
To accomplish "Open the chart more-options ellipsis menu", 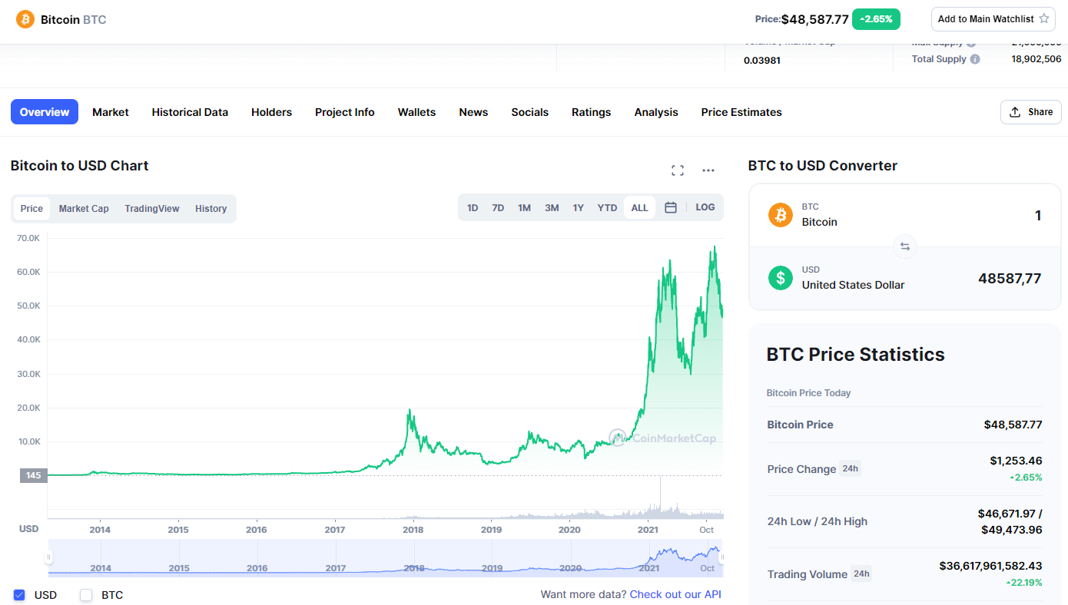I will coord(708,170).
